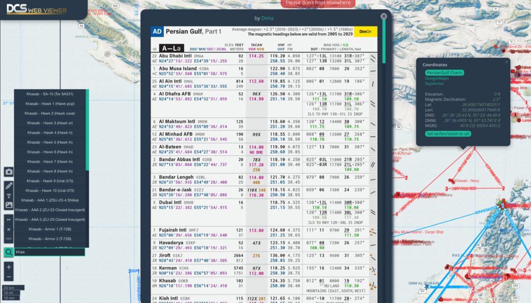
Task: Click the Please don't host elsewhere banner
Action: click(318, 3)
